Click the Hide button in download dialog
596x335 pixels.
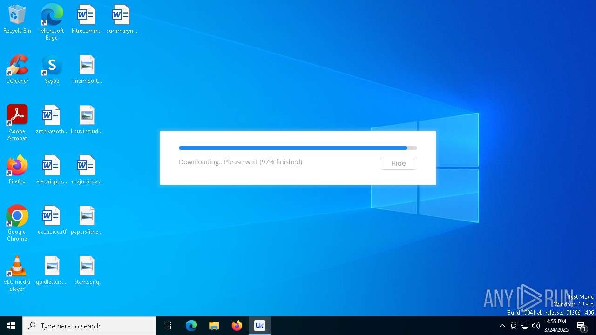[x=398, y=163]
